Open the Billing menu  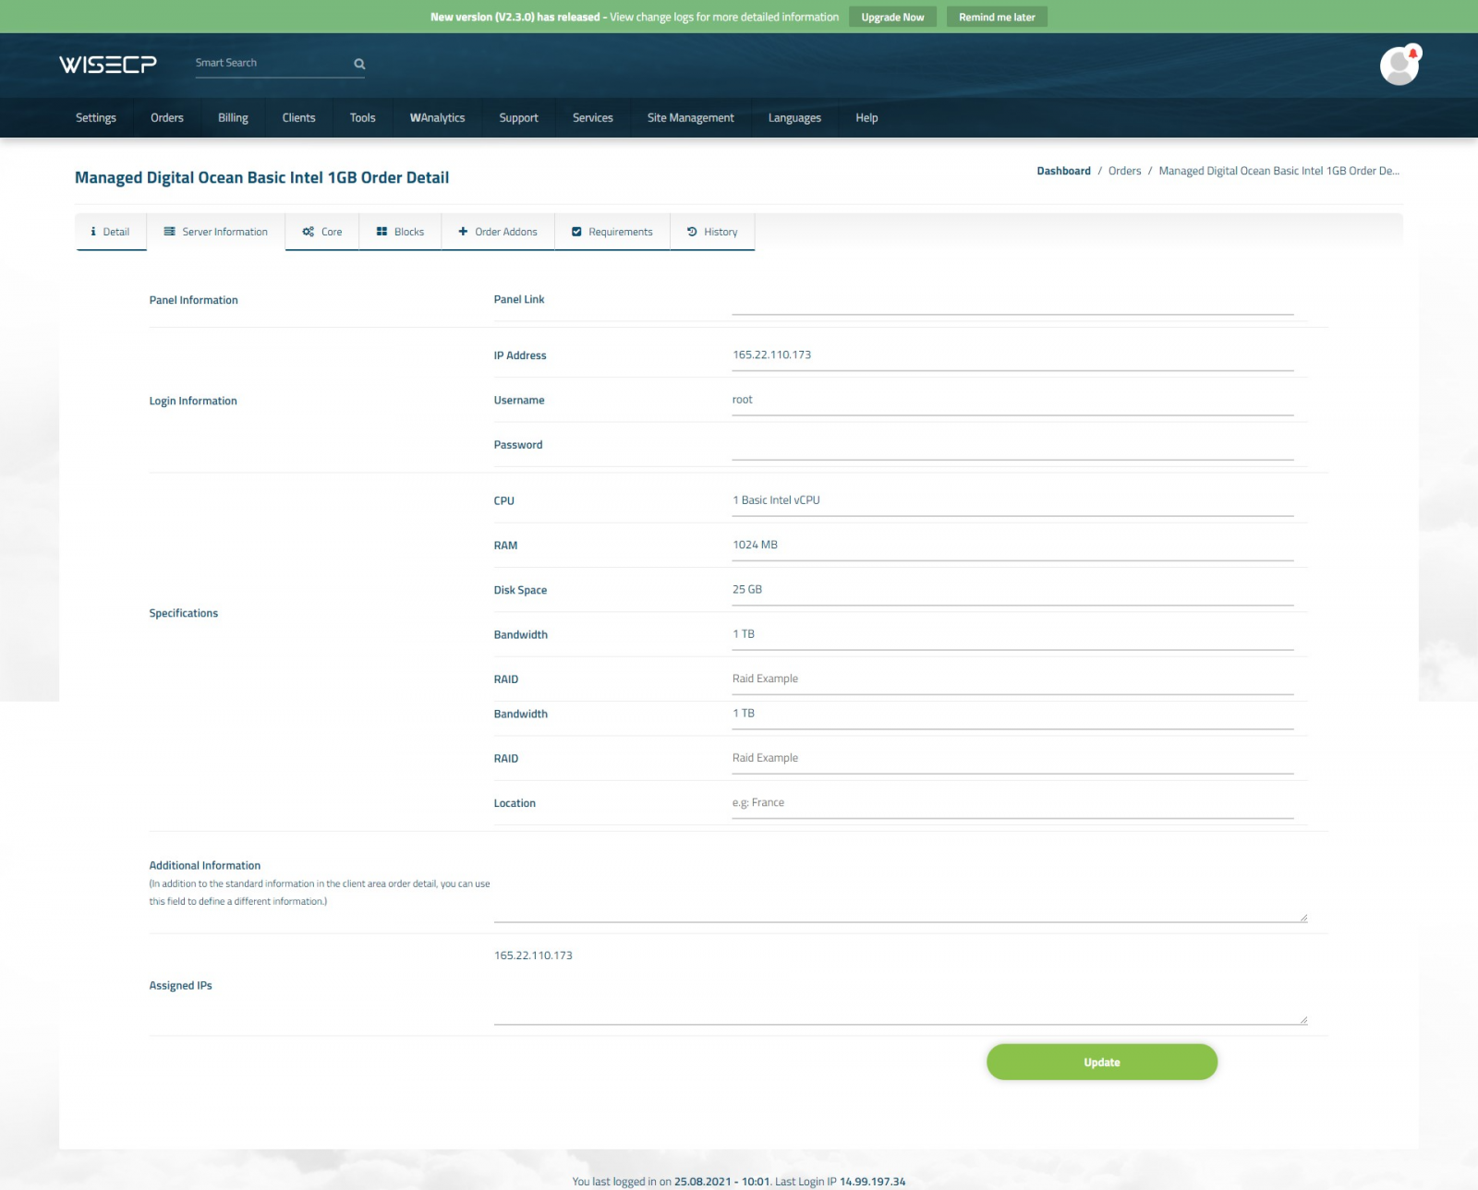tap(233, 118)
